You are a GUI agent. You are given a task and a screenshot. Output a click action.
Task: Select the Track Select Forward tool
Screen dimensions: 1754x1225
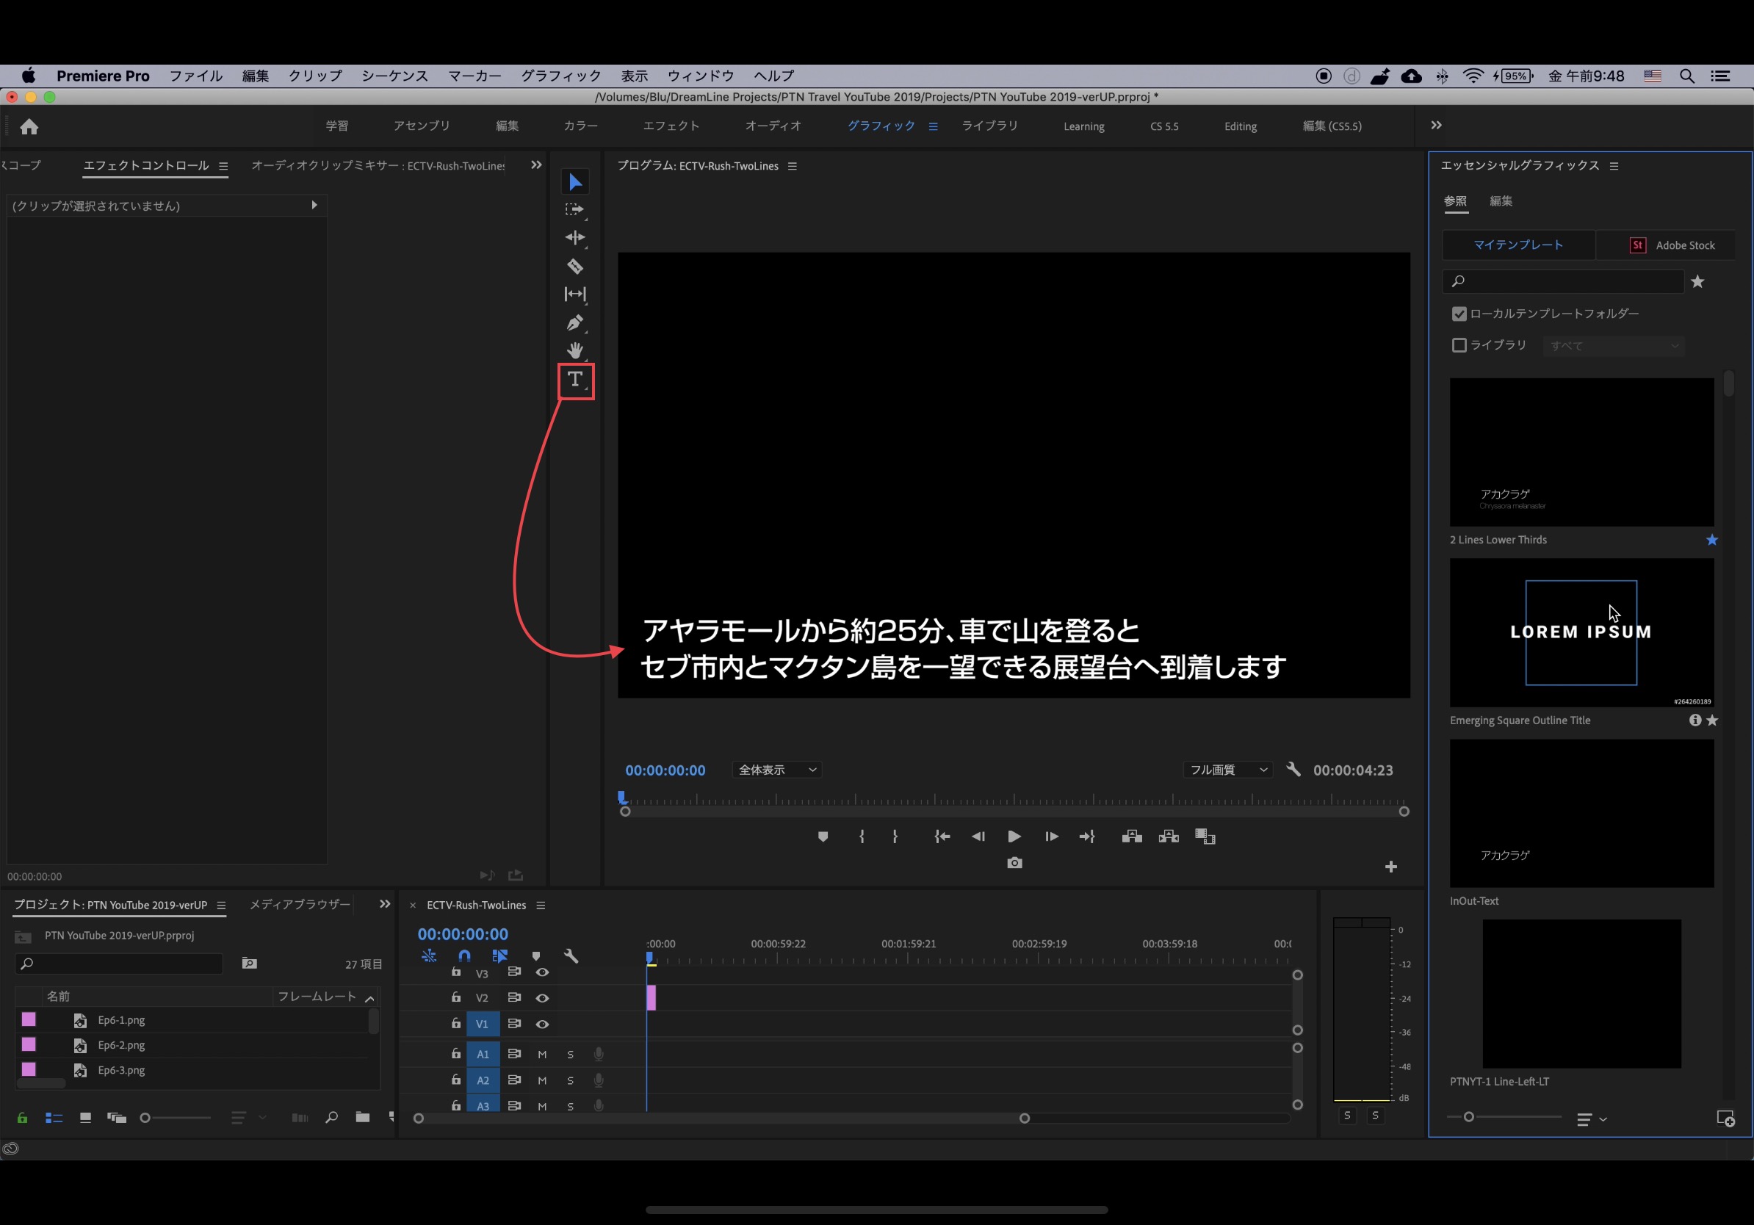tap(574, 209)
